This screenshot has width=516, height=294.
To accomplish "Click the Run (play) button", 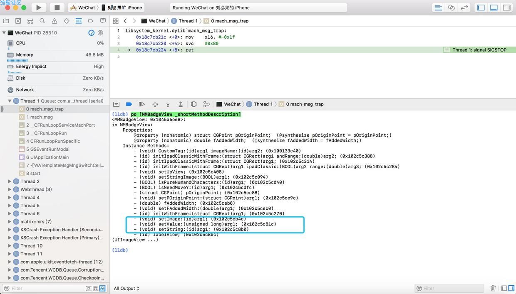I will pyautogui.click(x=38, y=7).
